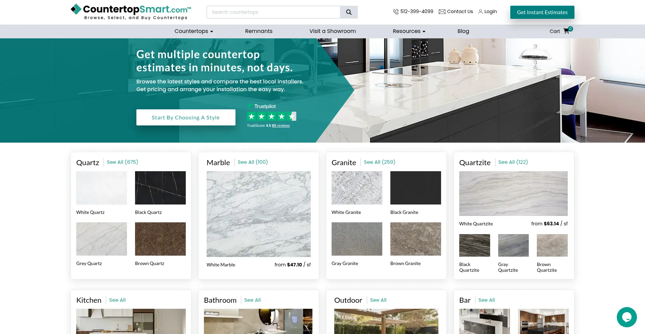Select the White Marble thumbnail
Image resolution: width=645 pixels, height=334 pixels.
[258, 214]
